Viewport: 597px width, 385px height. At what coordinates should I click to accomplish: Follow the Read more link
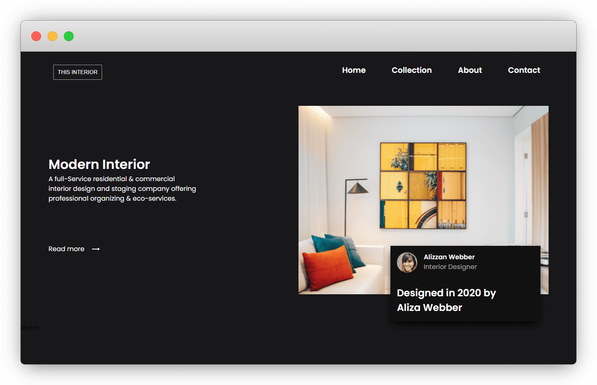pyautogui.click(x=66, y=249)
